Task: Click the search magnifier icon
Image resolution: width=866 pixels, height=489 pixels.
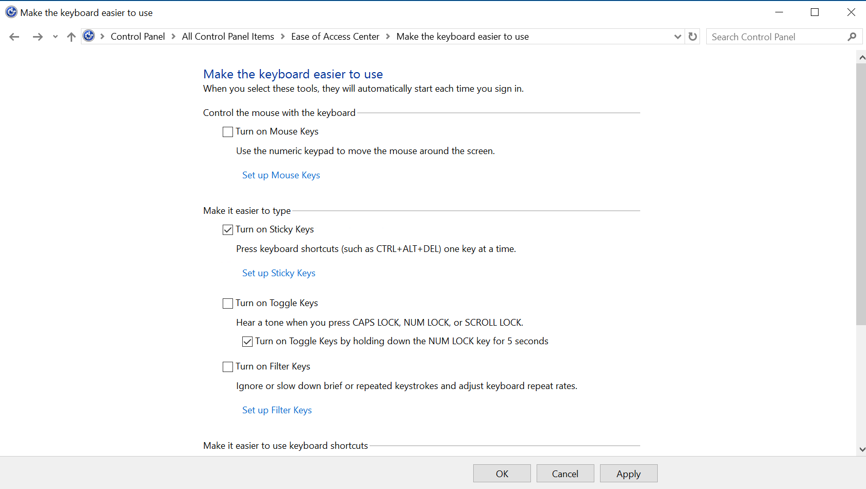Action: click(x=852, y=37)
